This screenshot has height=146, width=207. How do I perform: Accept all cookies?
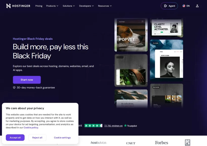(x=15, y=138)
